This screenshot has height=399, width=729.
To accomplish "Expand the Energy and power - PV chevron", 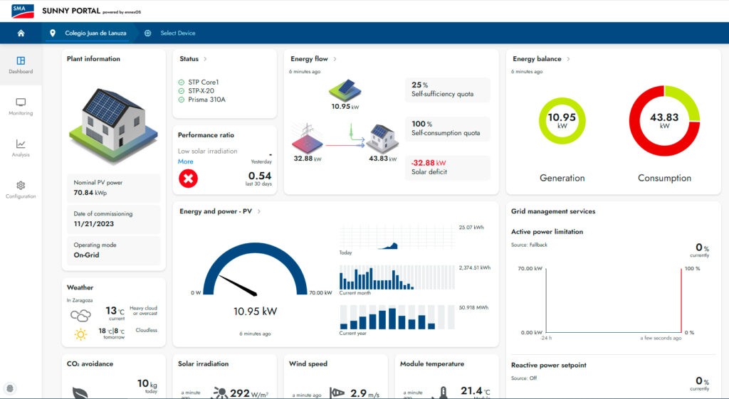I will tap(259, 211).
